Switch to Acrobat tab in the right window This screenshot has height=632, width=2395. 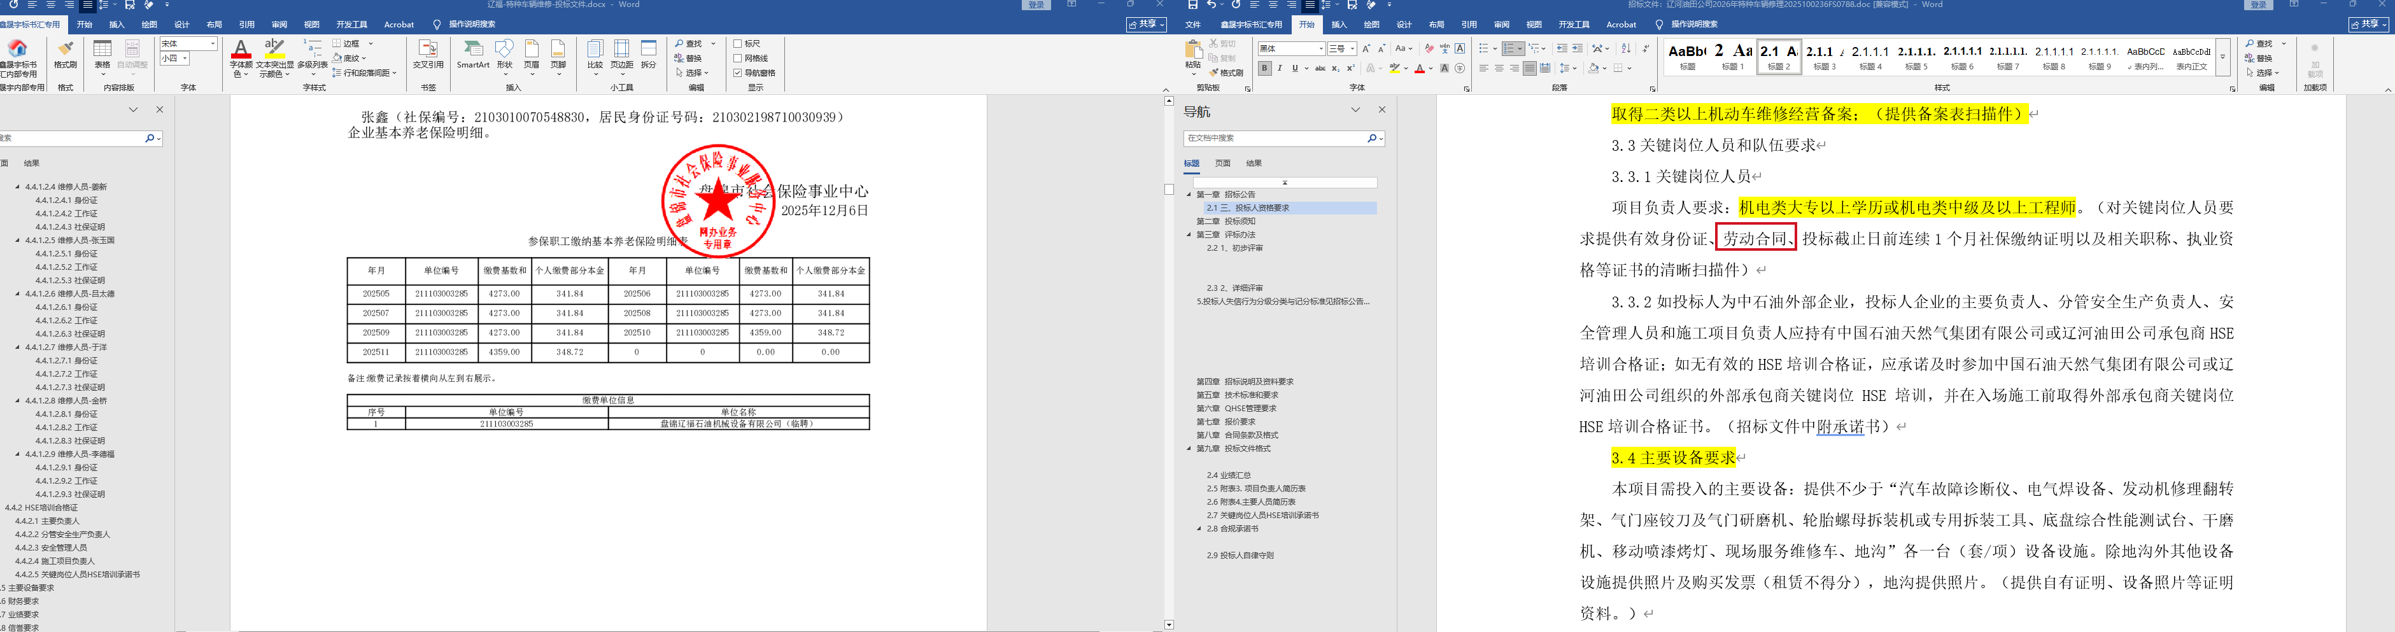[1621, 24]
